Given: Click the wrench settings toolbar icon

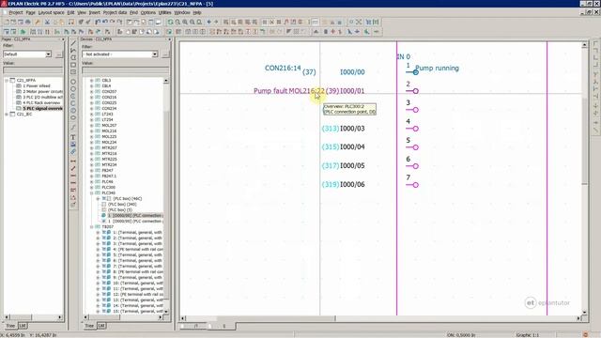Looking at the screenshot, I should tap(38, 23).
